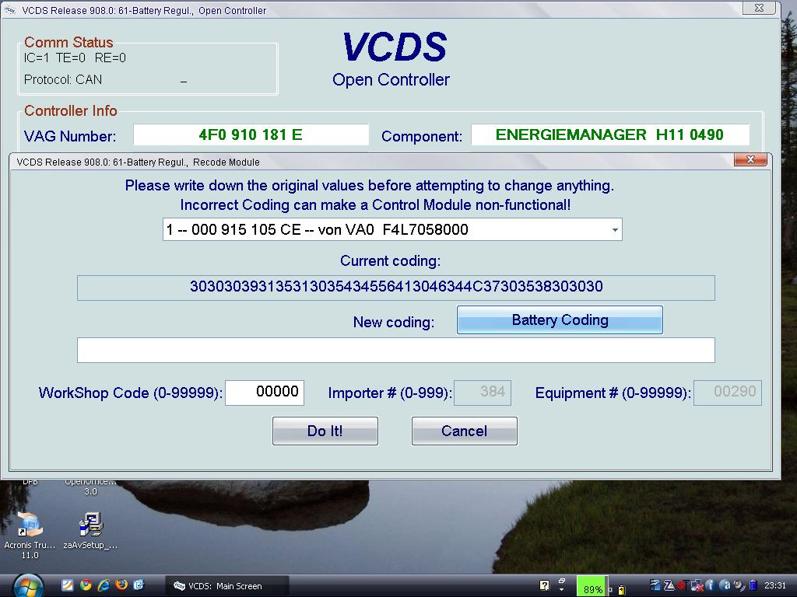Viewport: 797px width, 597px height.
Task: Launch Firefox from quick launch bar
Action: click(121, 585)
